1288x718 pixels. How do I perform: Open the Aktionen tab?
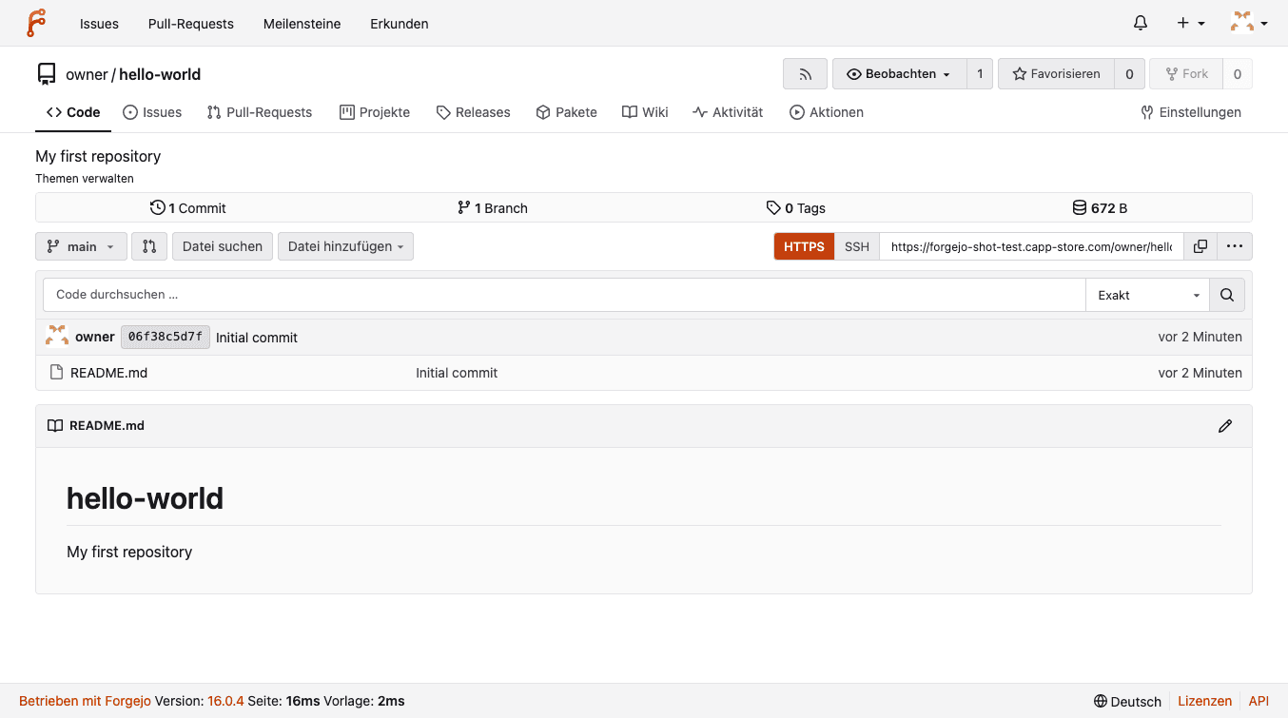(x=827, y=112)
